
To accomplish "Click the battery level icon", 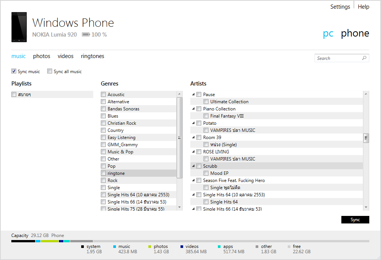I will pos(86,34).
